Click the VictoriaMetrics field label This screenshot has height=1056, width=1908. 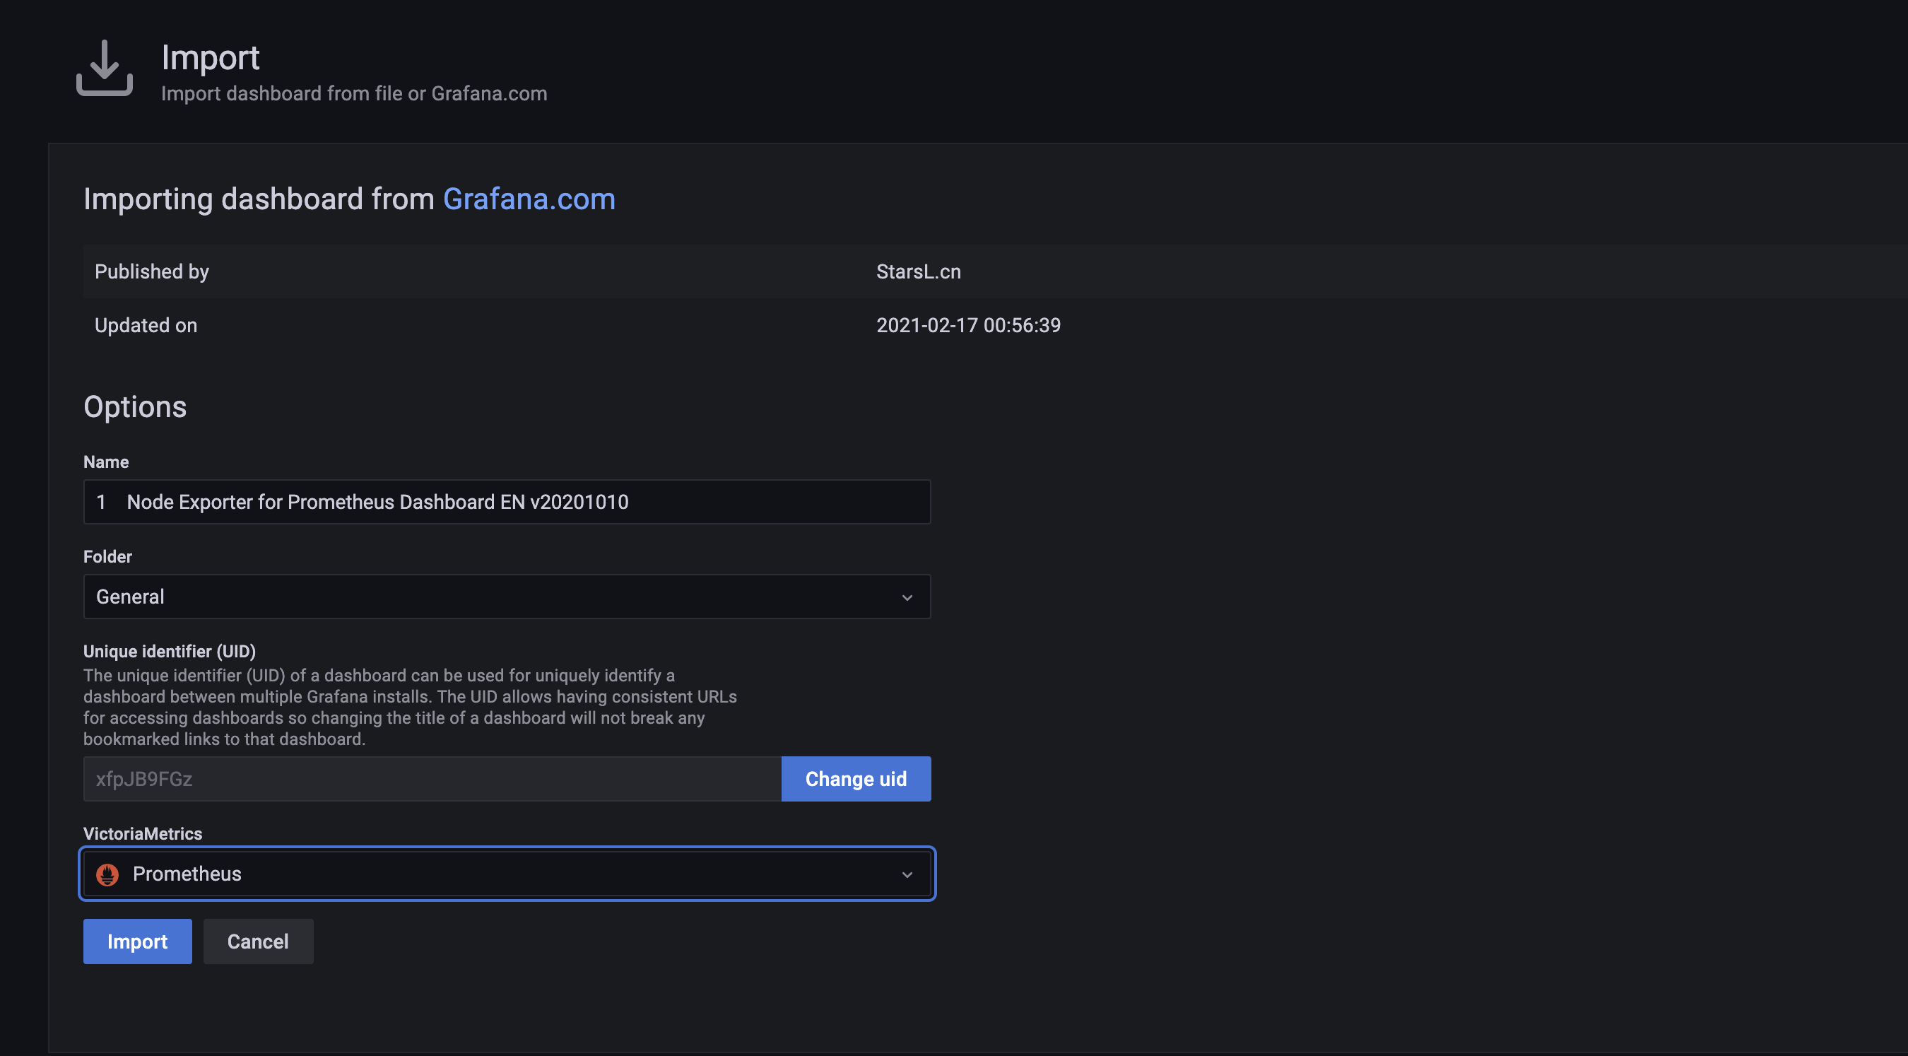click(142, 833)
